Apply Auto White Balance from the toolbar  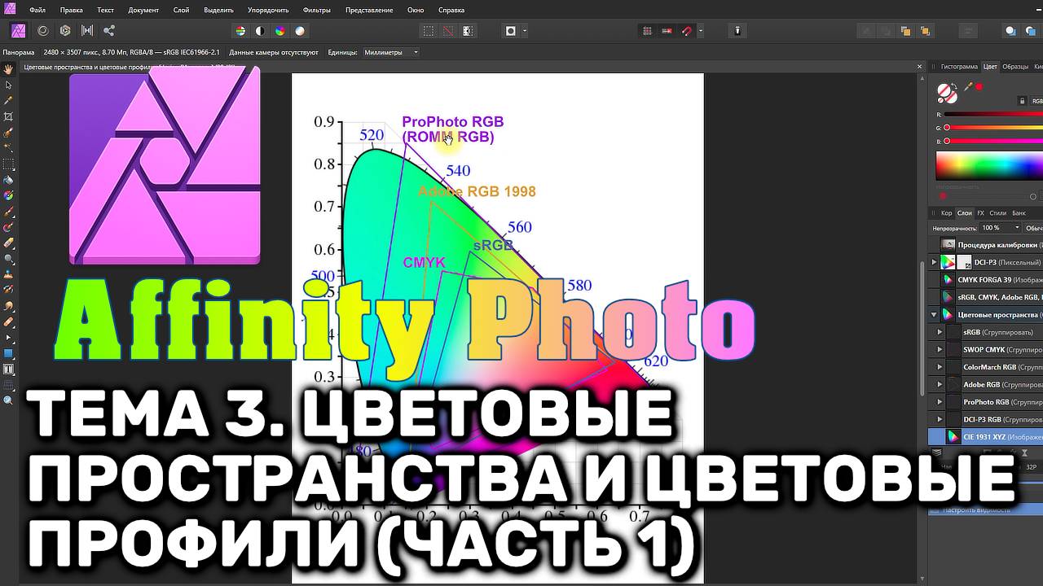[300, 31]
